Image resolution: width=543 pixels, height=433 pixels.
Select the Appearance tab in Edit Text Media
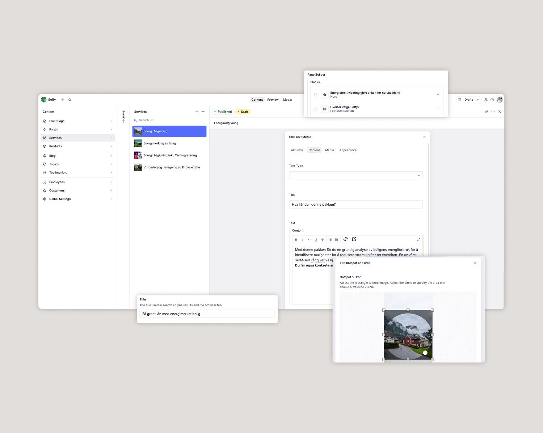pyautogui.click(x=348, y=150)
